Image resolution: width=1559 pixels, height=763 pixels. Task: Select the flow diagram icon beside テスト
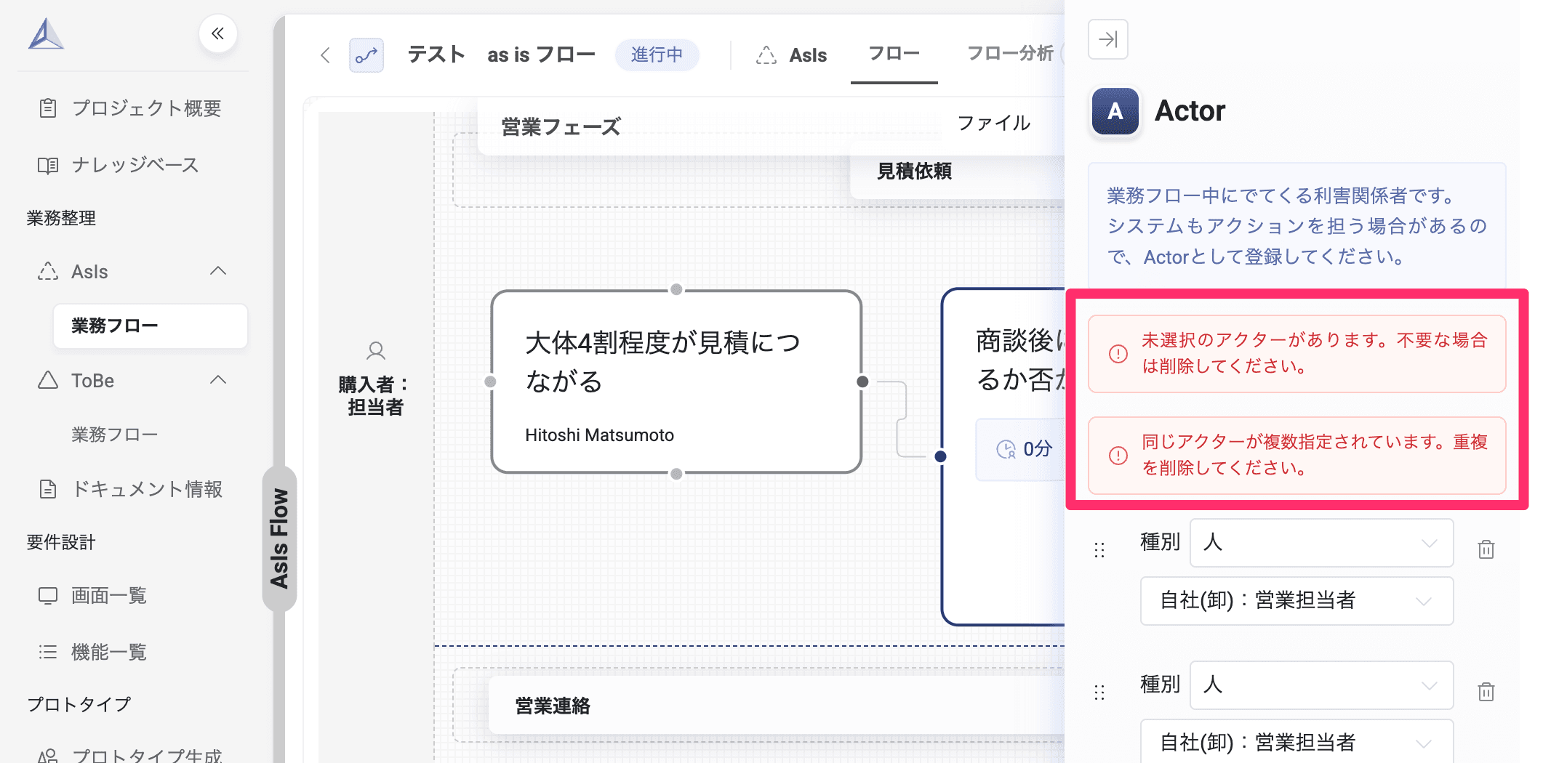pyautogui.click(x=366, y=54)
